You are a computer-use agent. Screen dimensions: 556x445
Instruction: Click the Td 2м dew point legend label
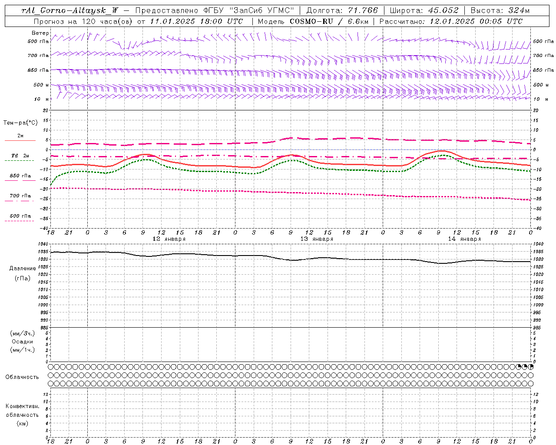pos(20,156)
